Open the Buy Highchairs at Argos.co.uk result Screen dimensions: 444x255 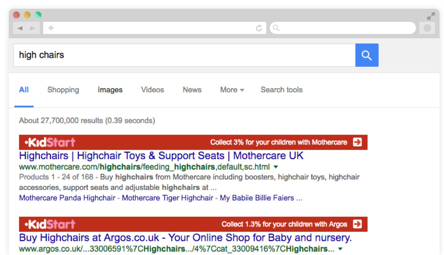click(185, 238)
